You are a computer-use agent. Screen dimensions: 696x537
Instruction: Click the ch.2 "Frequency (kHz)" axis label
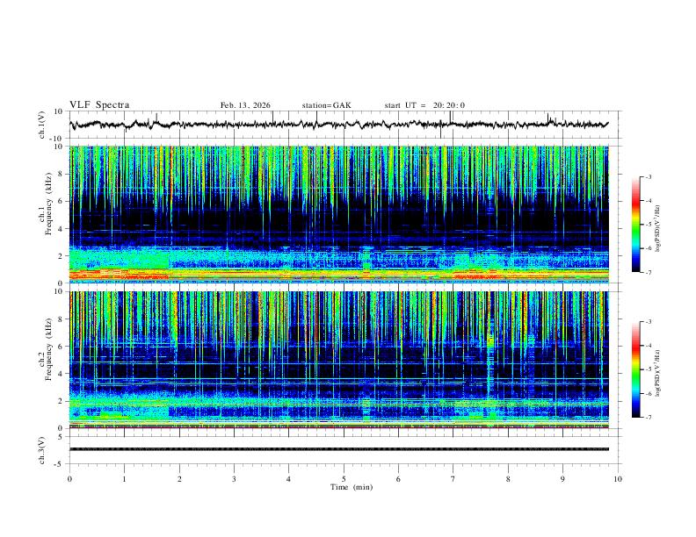(49, 349)
